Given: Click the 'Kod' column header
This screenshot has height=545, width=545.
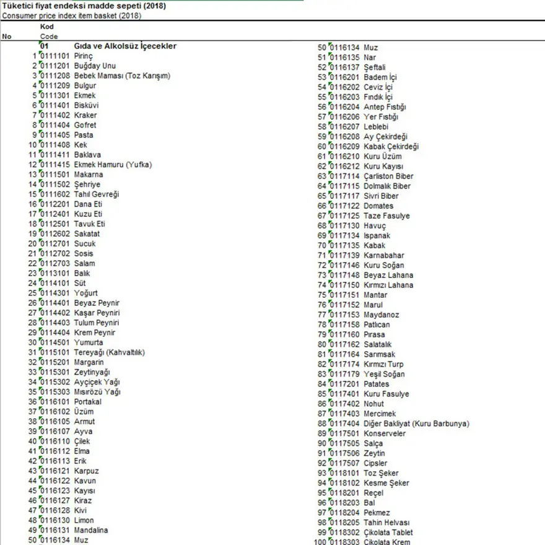Looking at the screenshot, I should [x=47, y=27].
